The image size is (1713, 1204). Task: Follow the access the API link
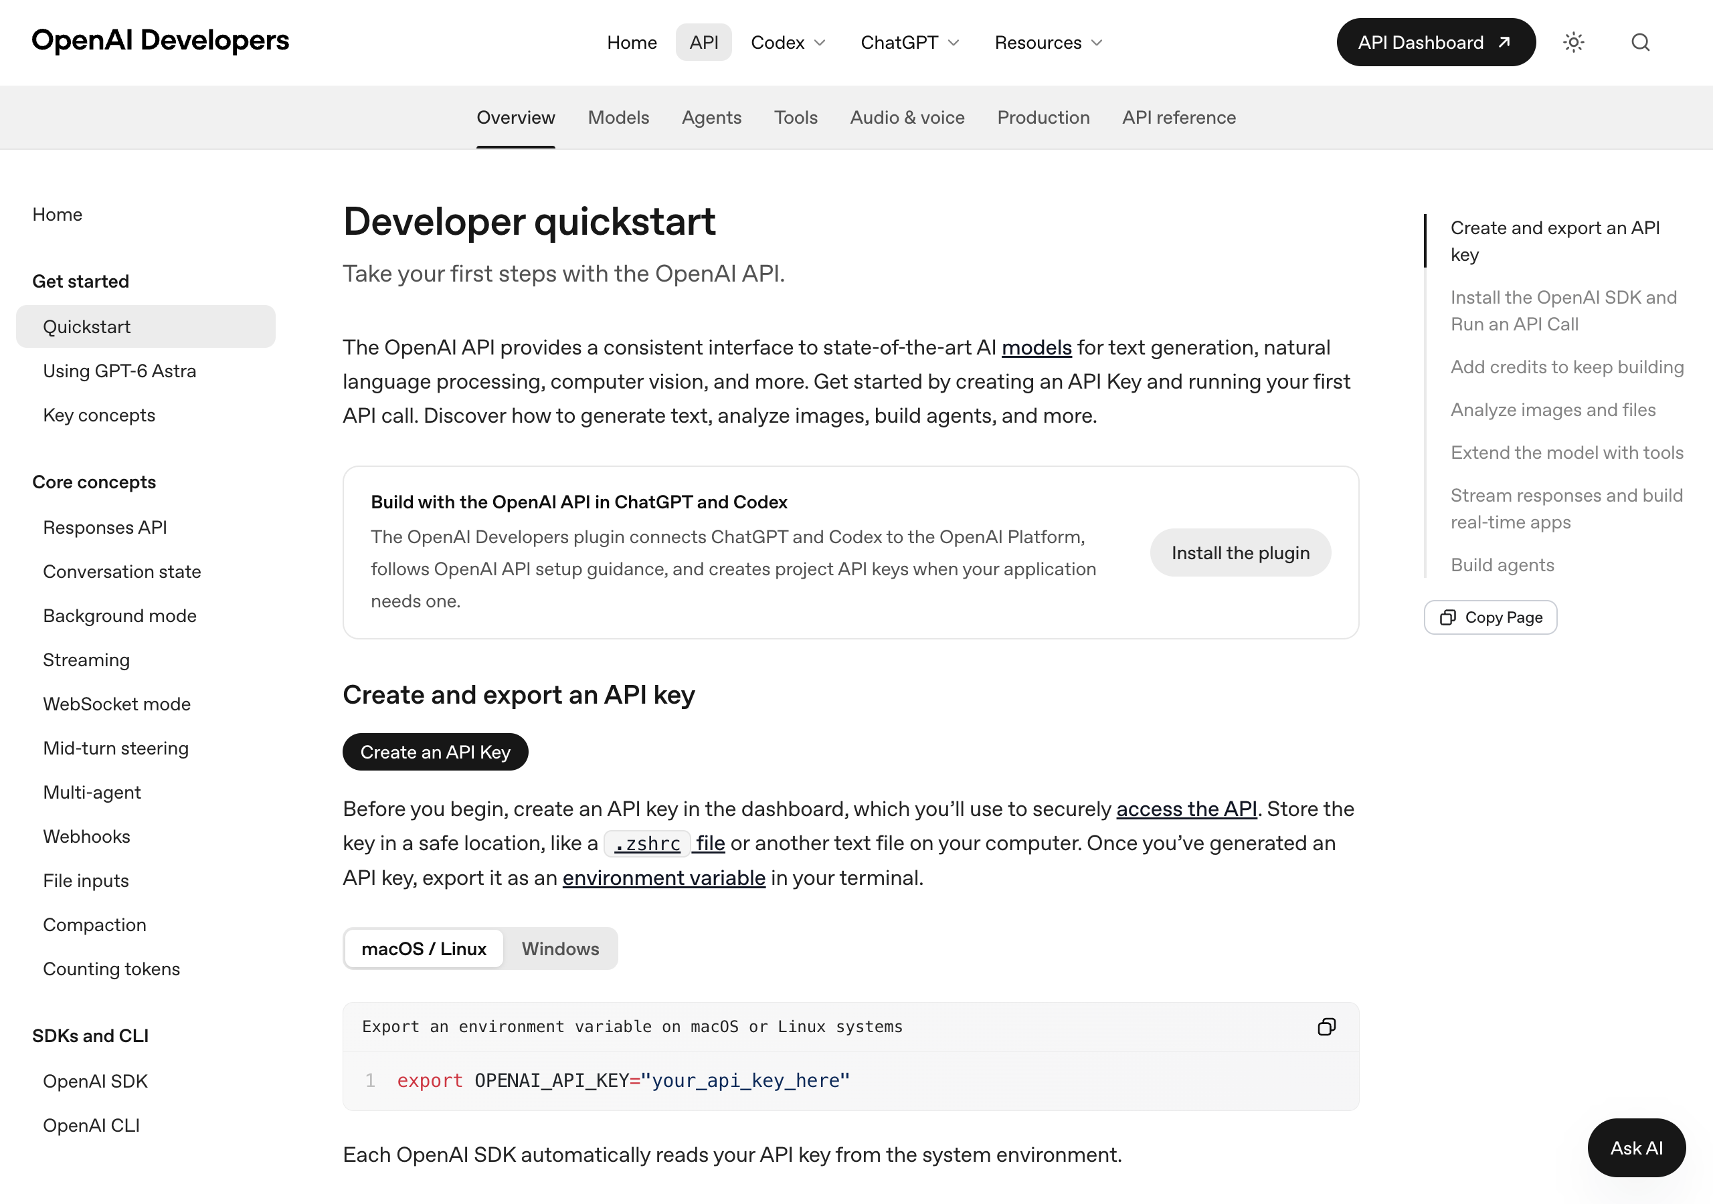click(1186, 809)
